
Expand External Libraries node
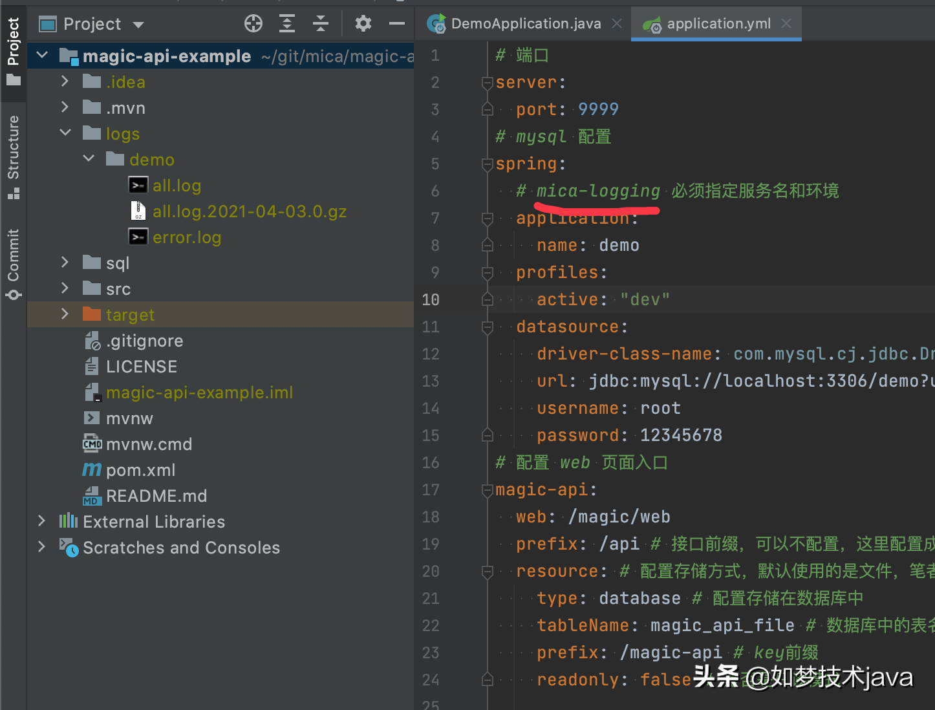coord(41,521)
